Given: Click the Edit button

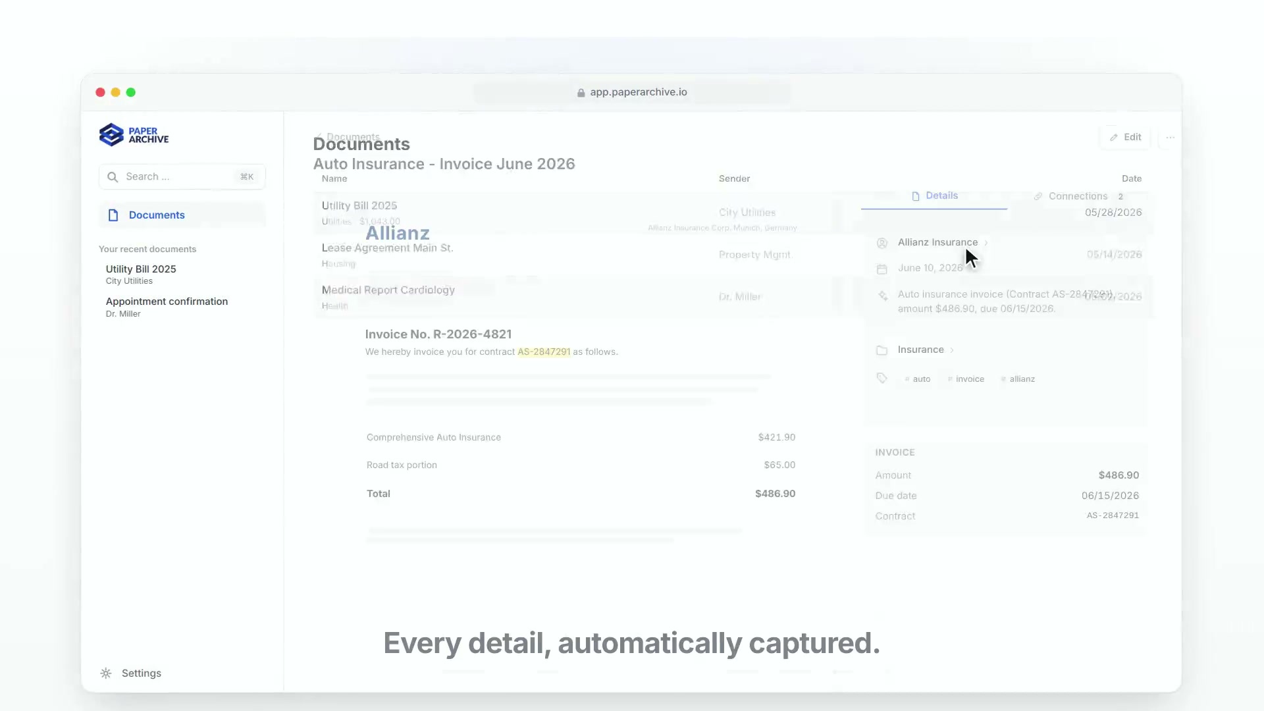Looking at the screenshot, I should click(x=1125, y=137).
